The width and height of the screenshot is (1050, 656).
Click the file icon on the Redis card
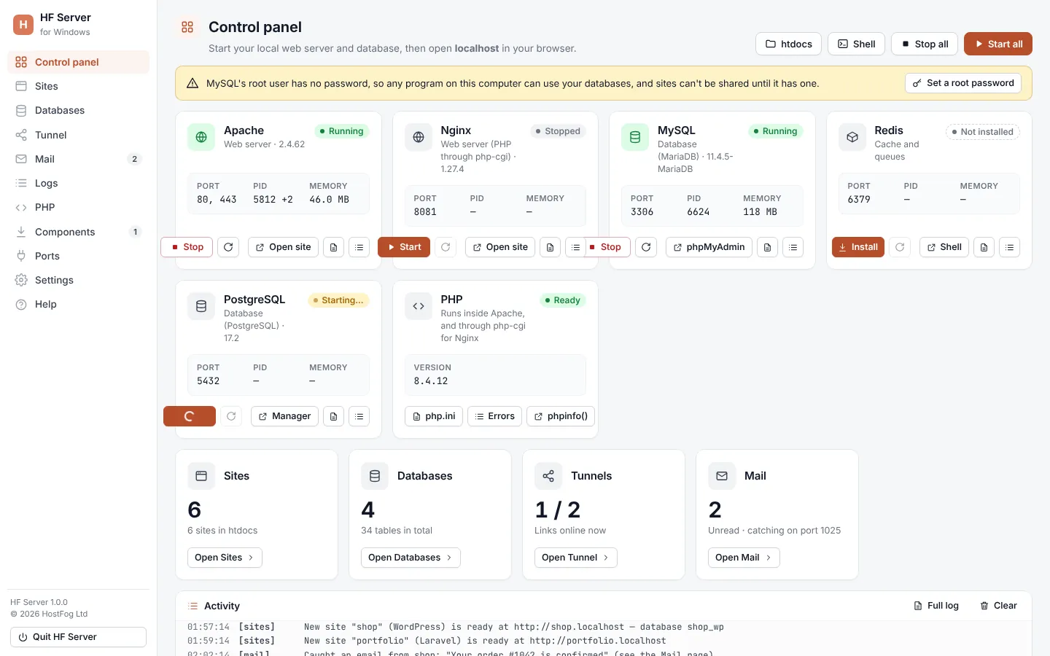coord(984,247)
